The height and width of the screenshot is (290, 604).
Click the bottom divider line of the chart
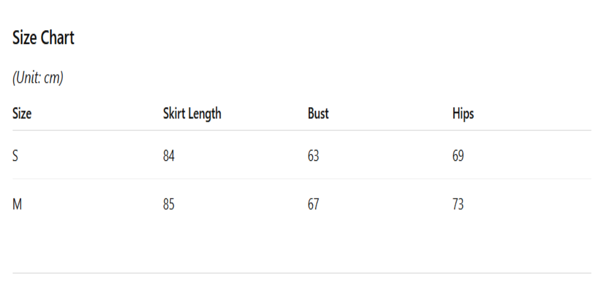tap(302, 273)
